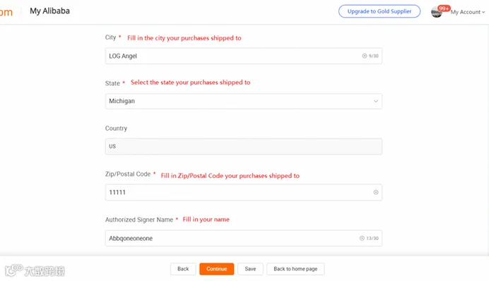Image resolution: width=489 pixels, height=281 pixels.
Task: Clear the Authorized Signer Name via clear icon
Action: pos(362,239)
